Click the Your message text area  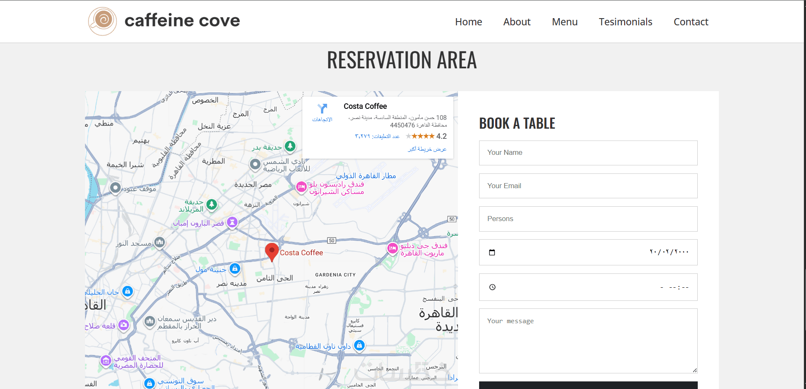pos(588,341)
